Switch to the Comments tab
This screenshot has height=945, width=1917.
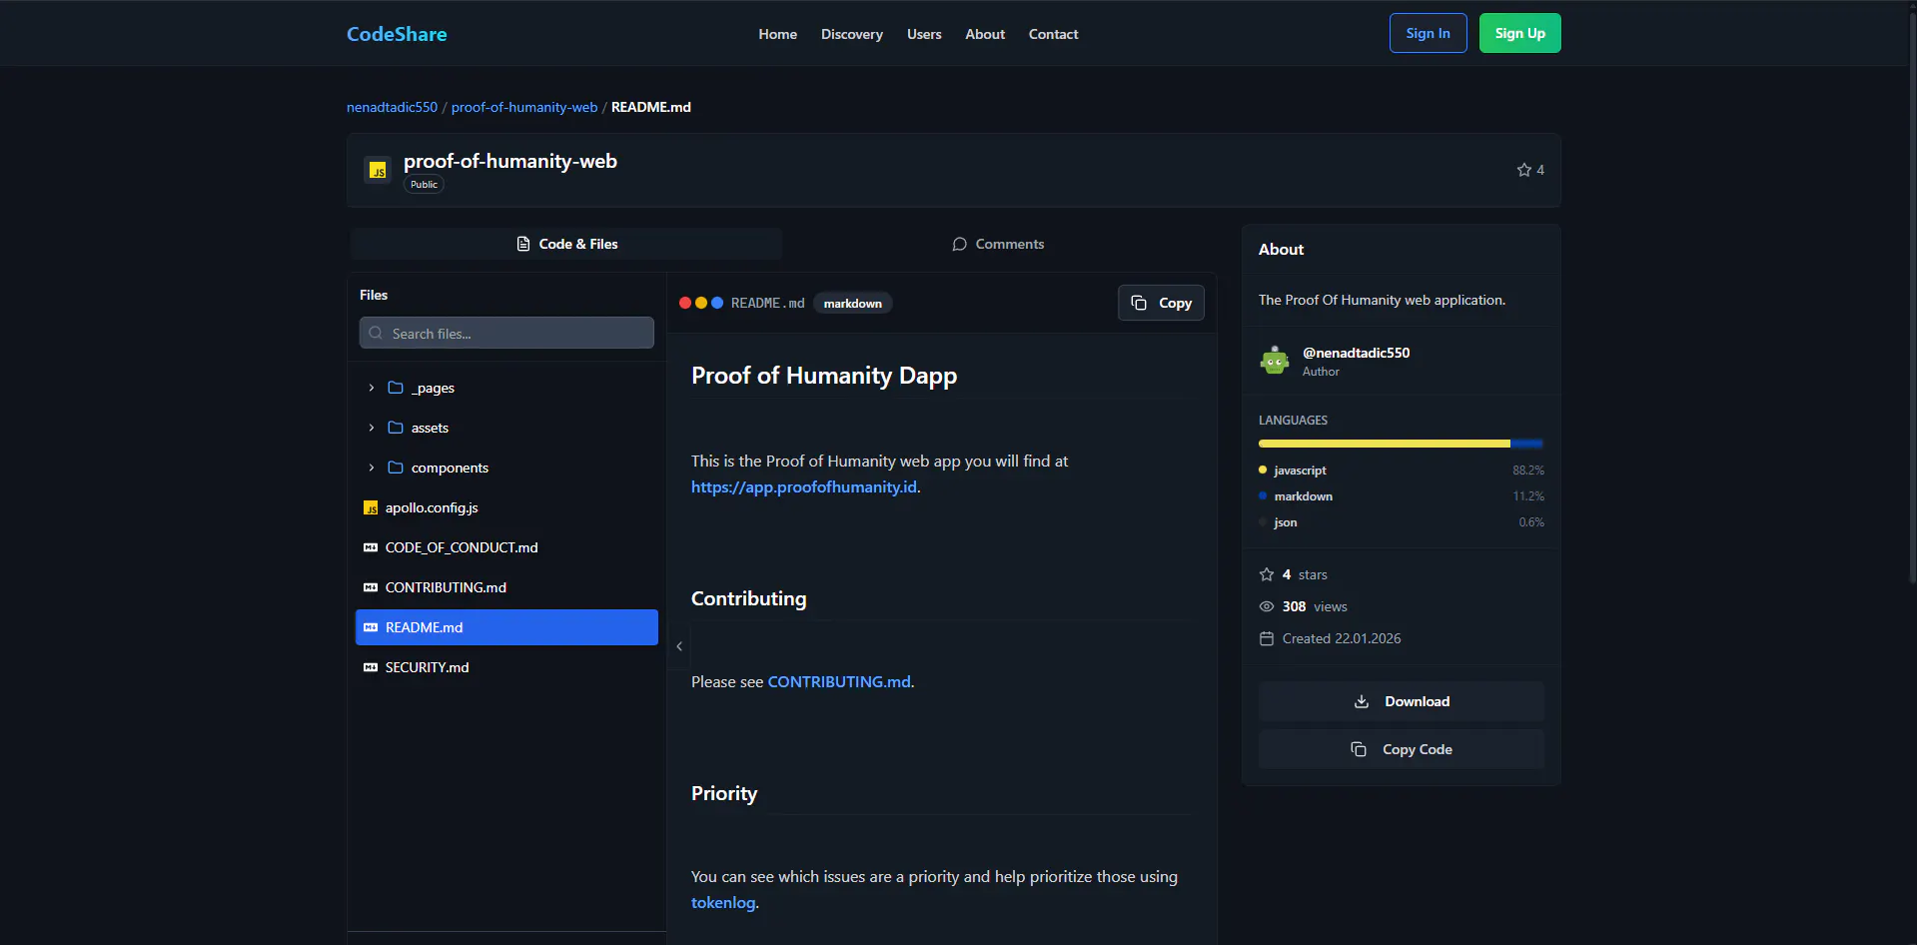pos(998,244)
